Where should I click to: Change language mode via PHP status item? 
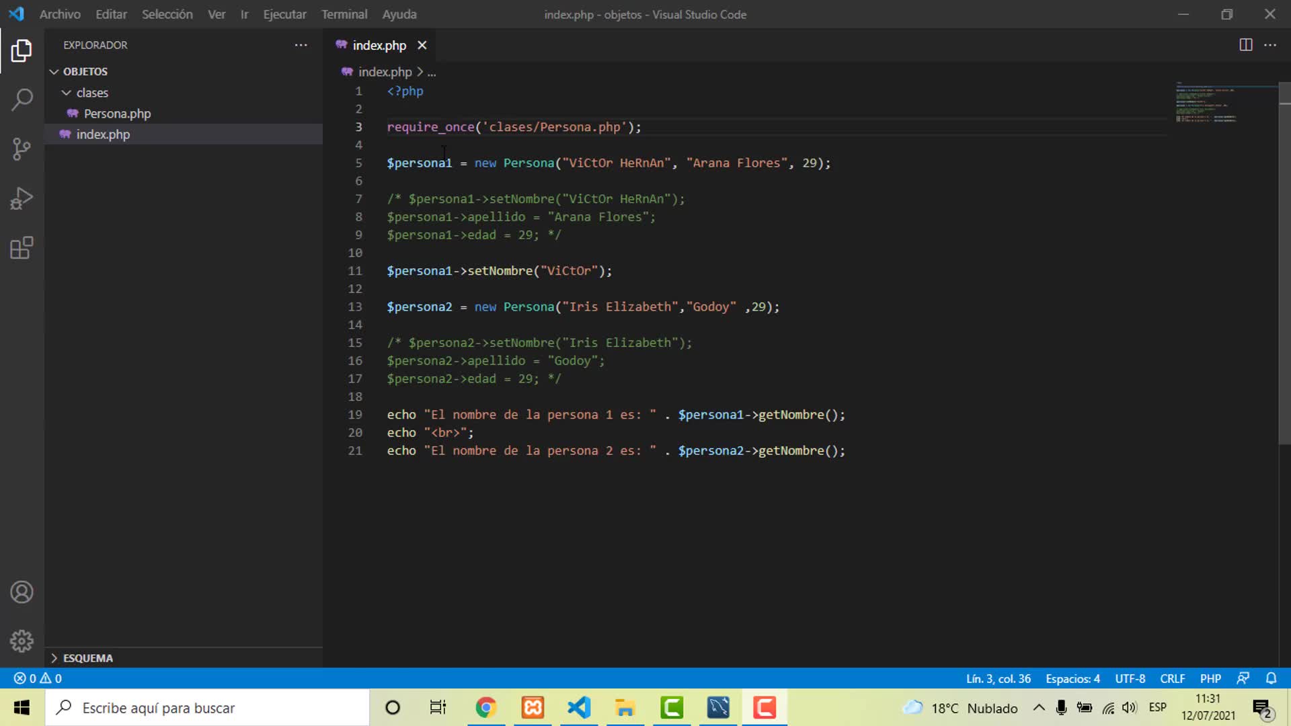1210,678
